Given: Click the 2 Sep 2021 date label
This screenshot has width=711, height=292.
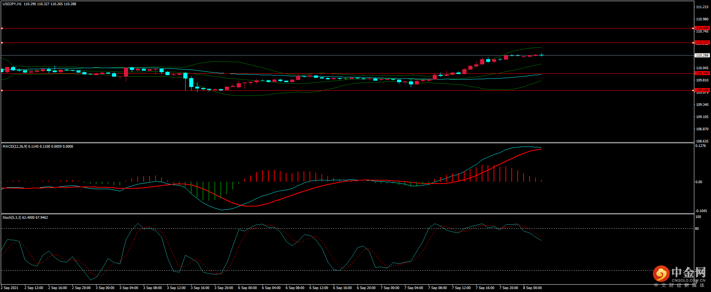Looking at the screenshot, I should [10, 288].
